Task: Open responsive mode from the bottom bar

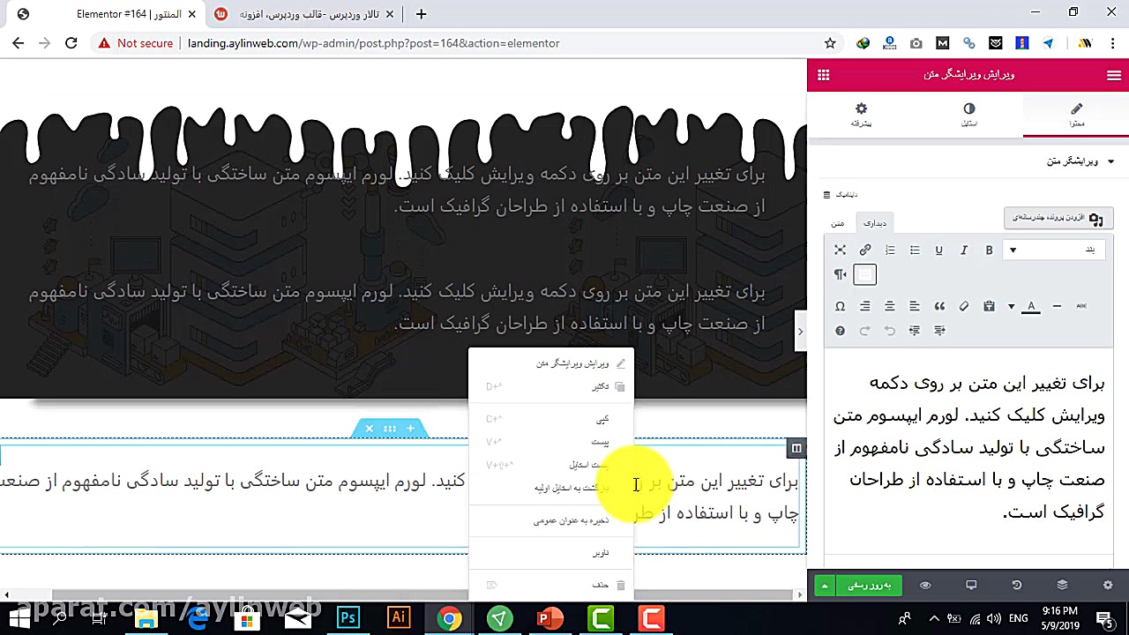Action: [971, 585]
